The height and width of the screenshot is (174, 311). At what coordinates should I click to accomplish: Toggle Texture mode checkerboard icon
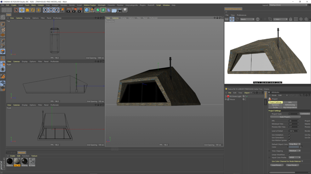point(3,30)
